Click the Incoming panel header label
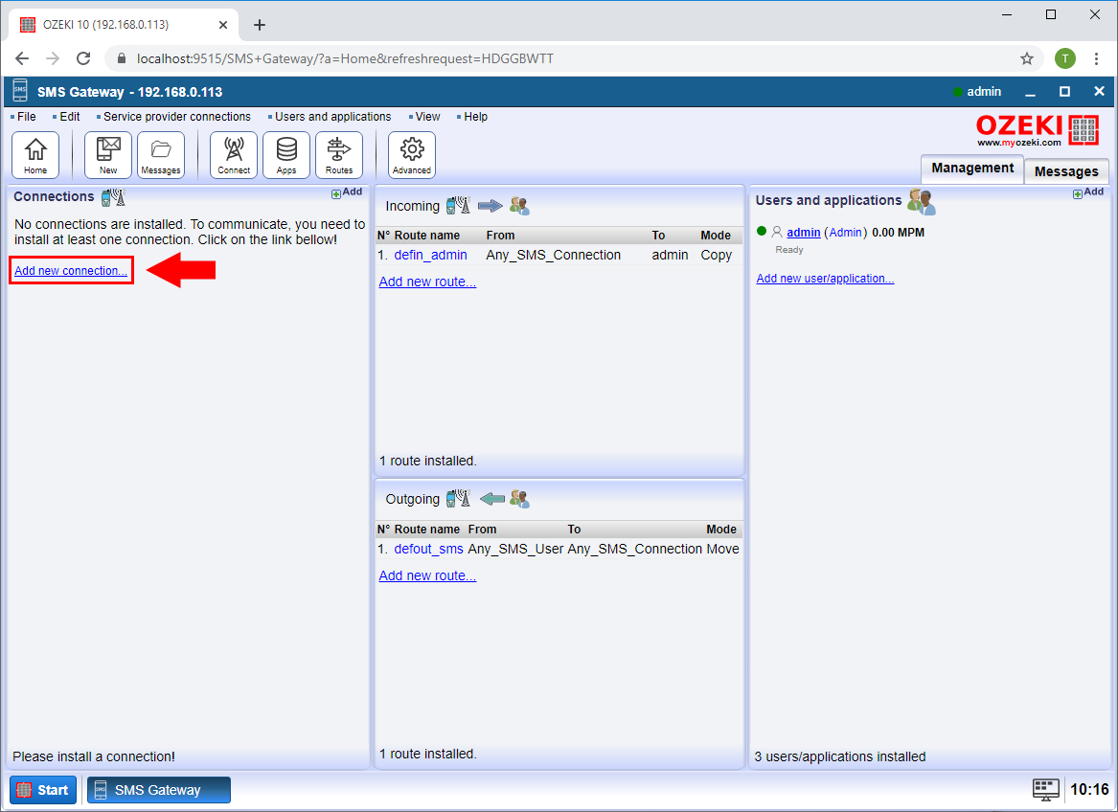The image size is (1118, 812). click(412, 206)
